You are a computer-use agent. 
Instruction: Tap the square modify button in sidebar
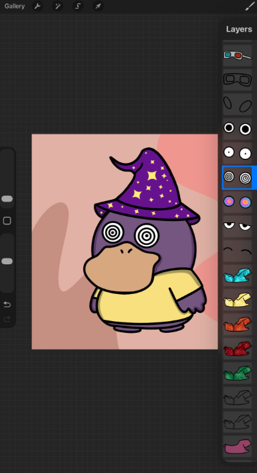pyautogui.click(x=7, y=221)
